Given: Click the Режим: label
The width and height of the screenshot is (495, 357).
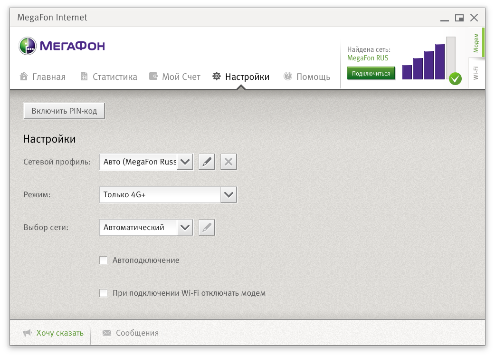Looking at the screenshot, I should click(x=37, y=194).
